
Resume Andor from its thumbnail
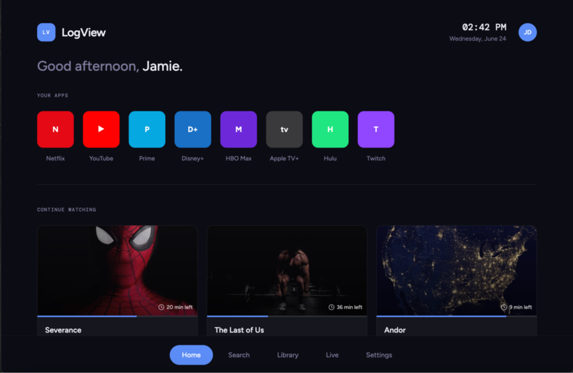click(456, 271)
